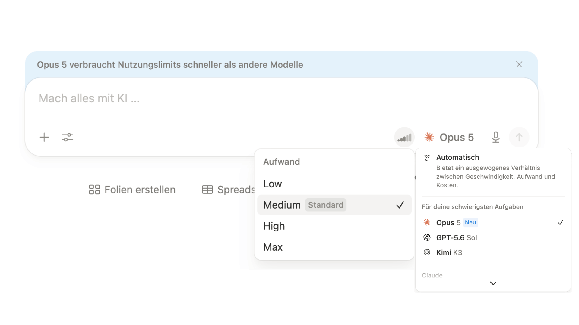Pick GPT-5.6 Sol model
Viewport: 579px width, 325px height.
493,237
